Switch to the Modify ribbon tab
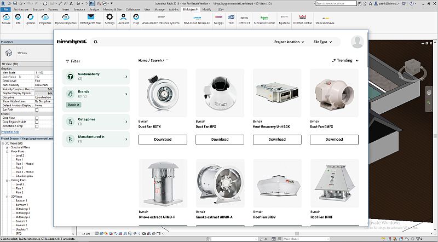The height and width of the screenshot is (242, 438). [x=207, y=9]
